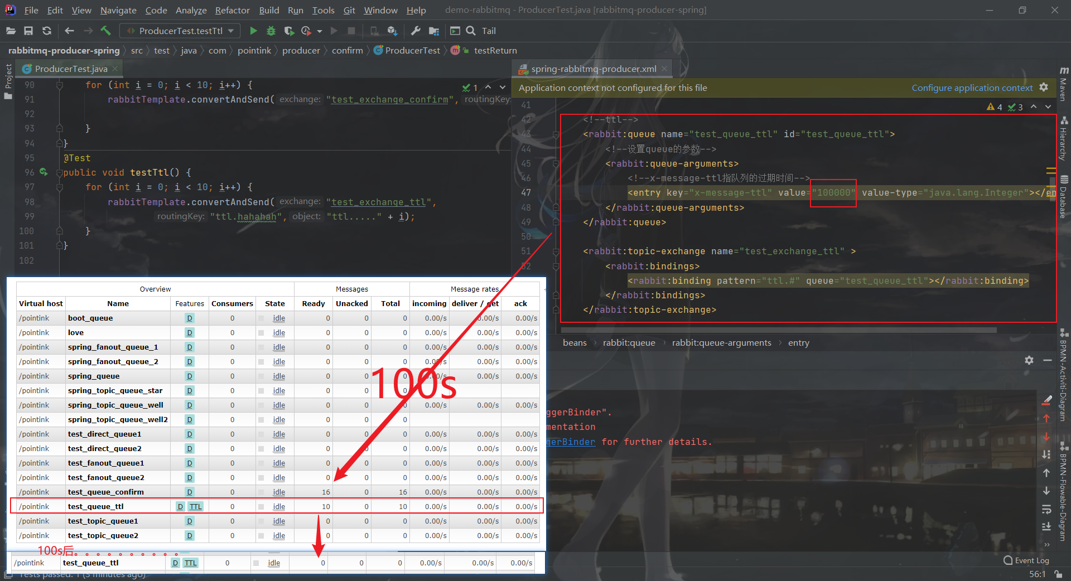Open file with the folder toolbar icon
Screen dimensions: 1071x581
(x=10, y=31)
